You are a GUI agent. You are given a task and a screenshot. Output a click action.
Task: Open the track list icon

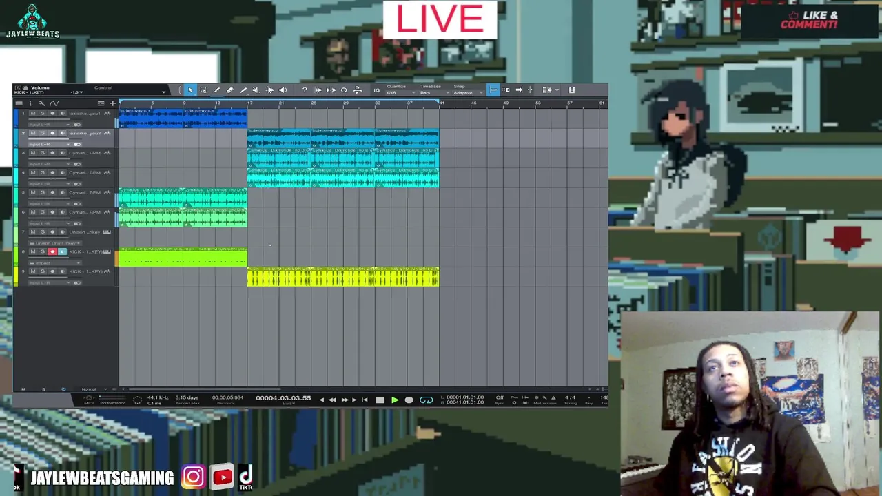[x=19, y=103]
